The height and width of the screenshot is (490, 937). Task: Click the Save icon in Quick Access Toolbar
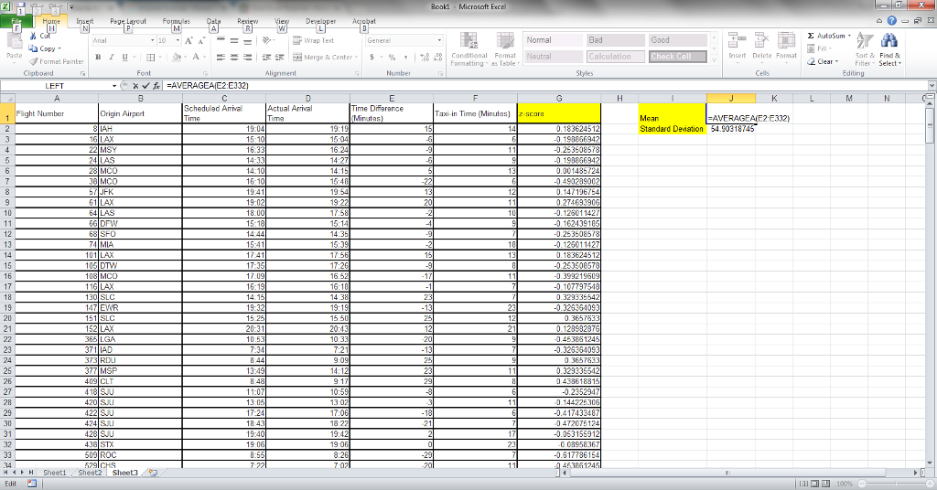coord(21,7)
